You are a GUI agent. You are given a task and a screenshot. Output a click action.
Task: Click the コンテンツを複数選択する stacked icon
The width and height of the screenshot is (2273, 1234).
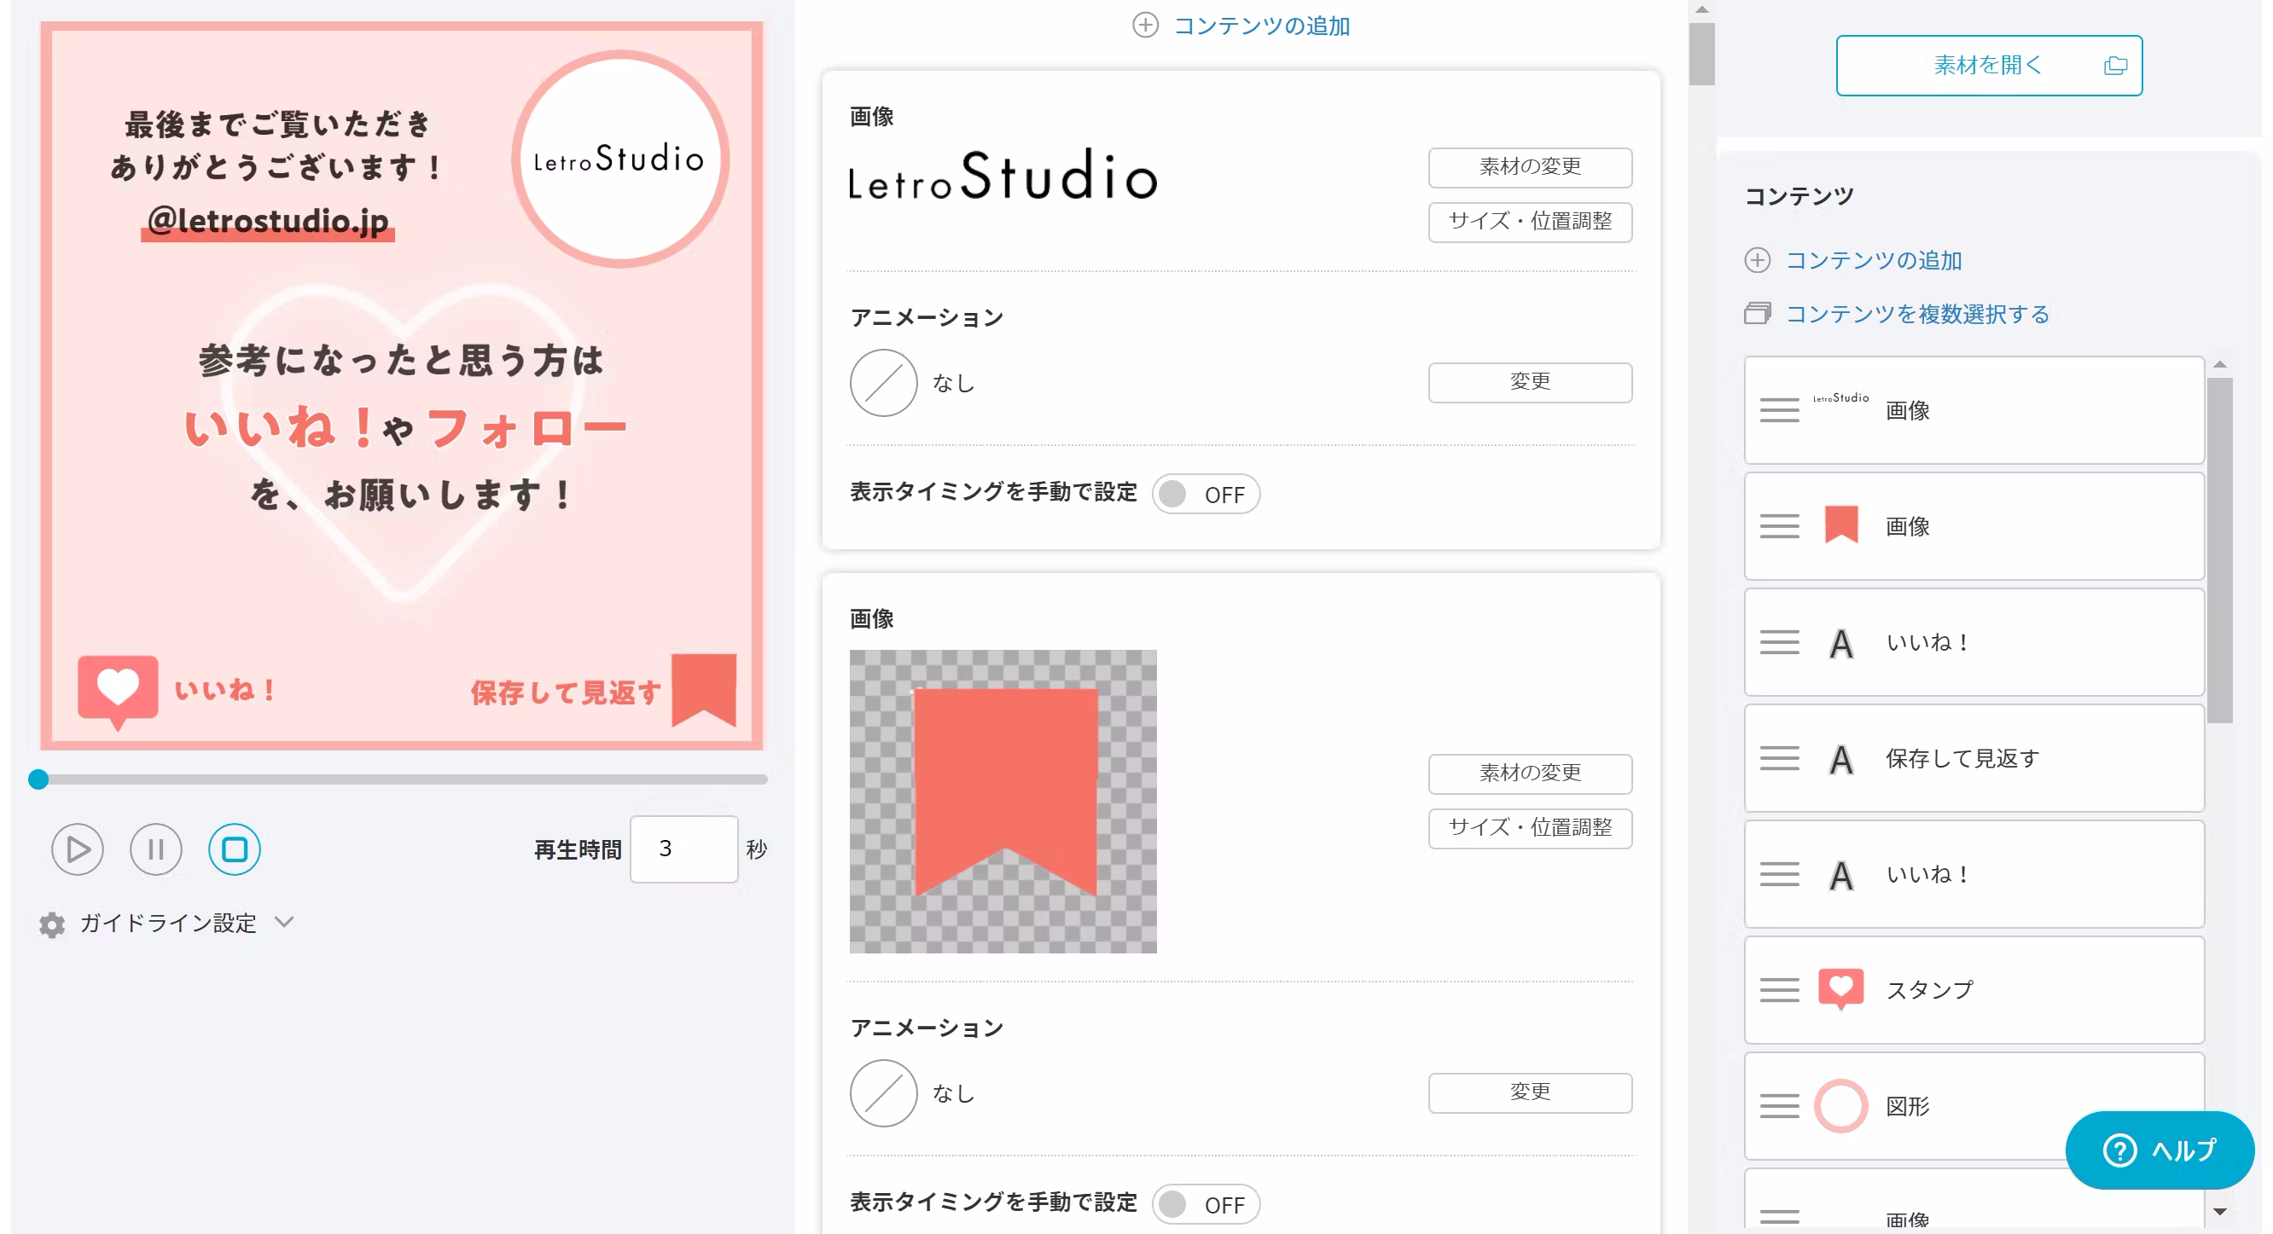pos(1757,313)
